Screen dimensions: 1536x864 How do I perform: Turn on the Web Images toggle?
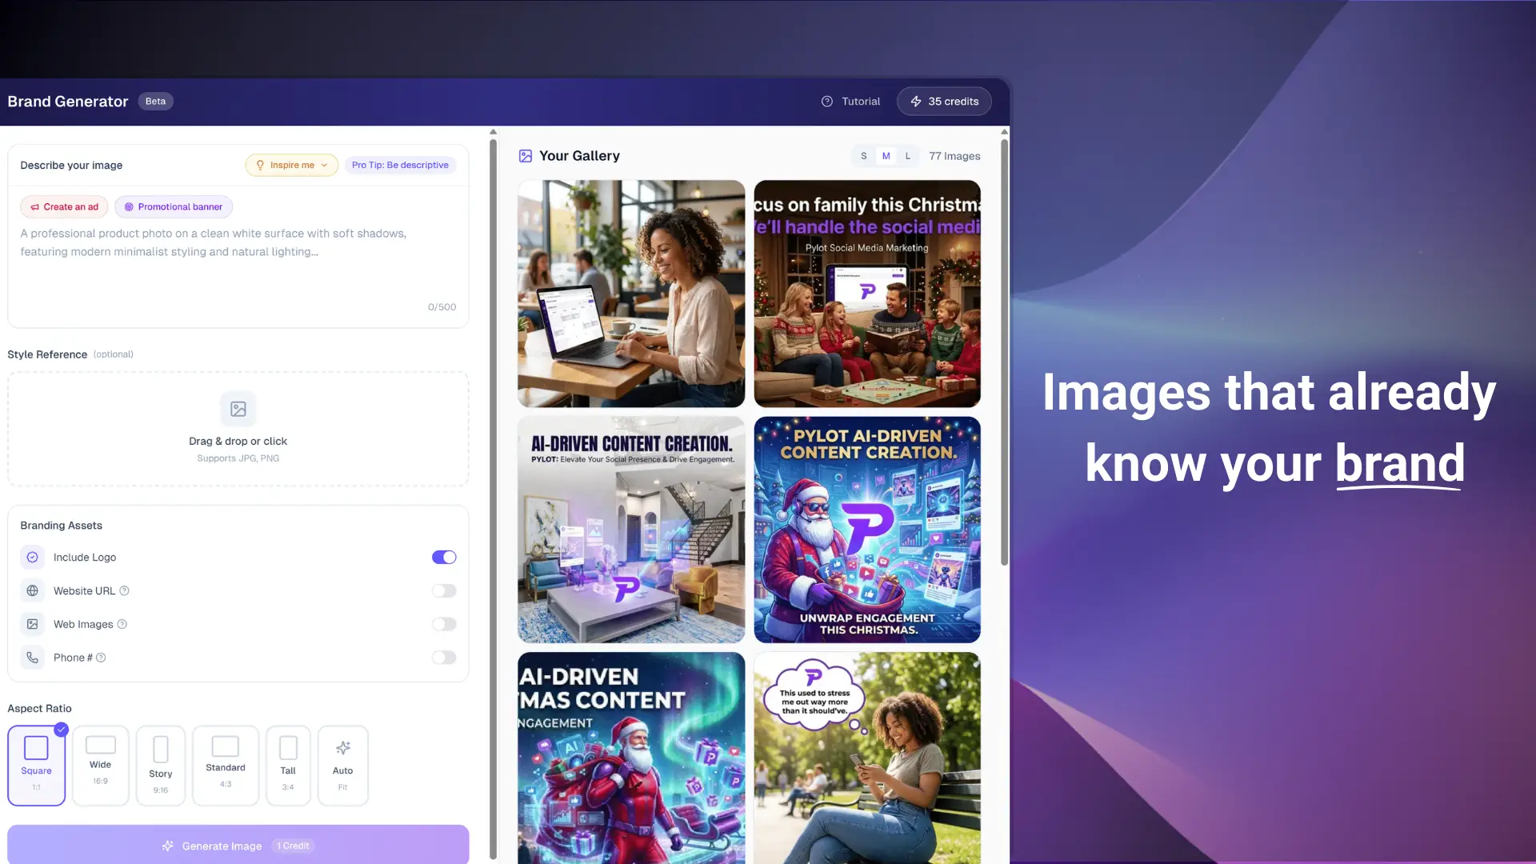[444, 625]
